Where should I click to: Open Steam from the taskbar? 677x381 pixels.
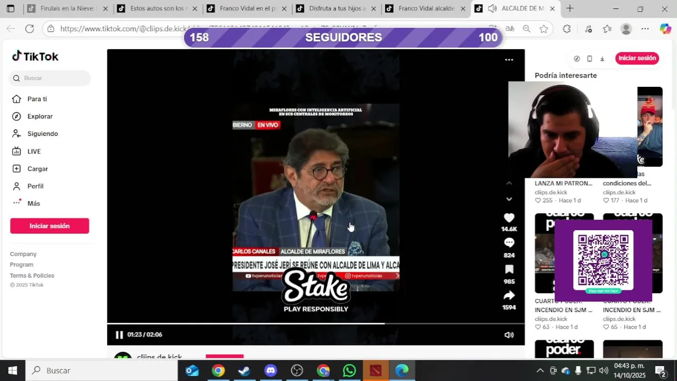pyautogui.click(x=244, y=370)
